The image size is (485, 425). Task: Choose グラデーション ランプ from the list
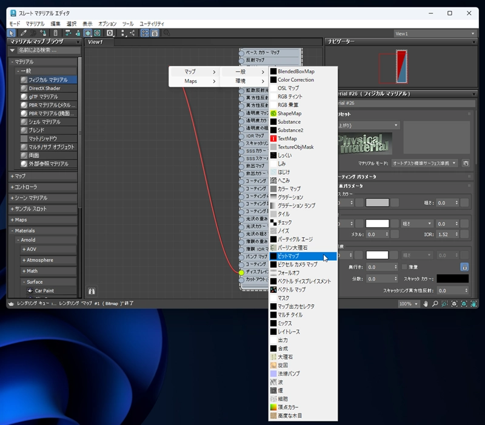303,206
